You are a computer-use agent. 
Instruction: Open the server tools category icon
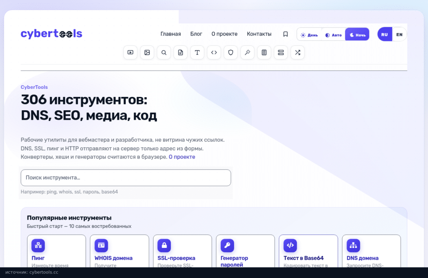tap(281, 52)
